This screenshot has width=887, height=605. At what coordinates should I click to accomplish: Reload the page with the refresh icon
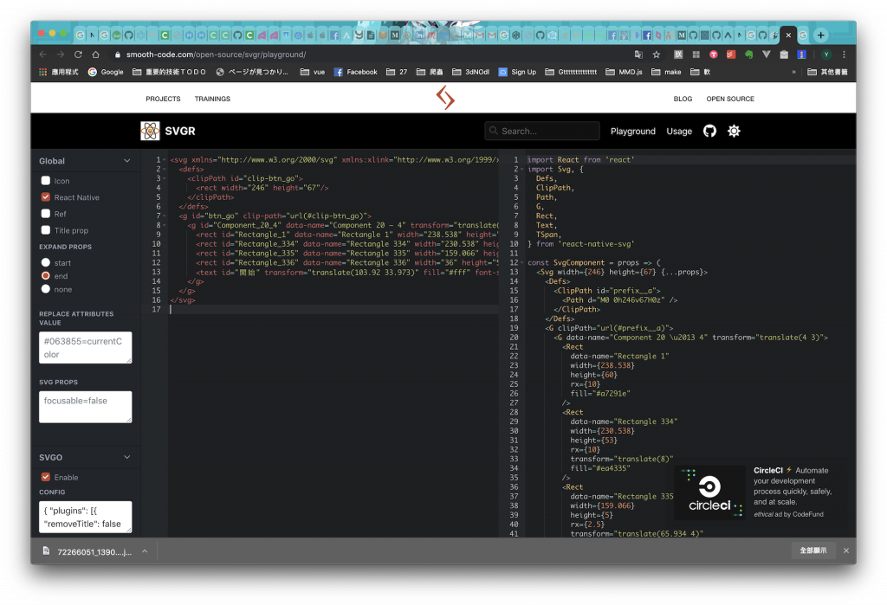click(x=78, y=55)
